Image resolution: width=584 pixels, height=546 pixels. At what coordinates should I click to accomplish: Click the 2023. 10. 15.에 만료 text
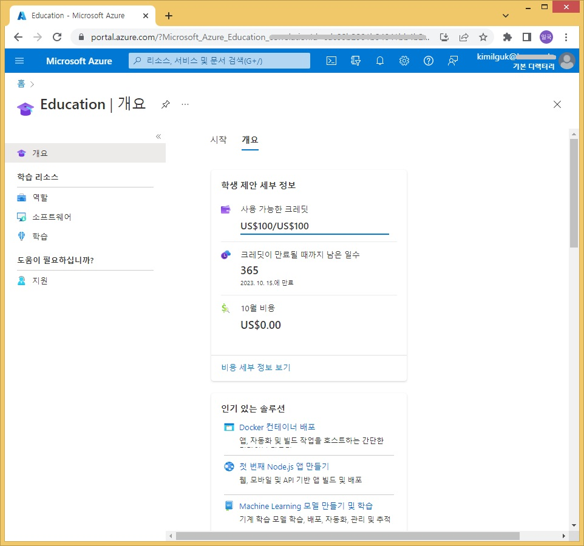click(x=267, y=283)
